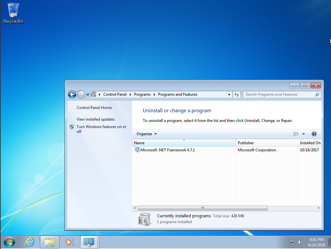Viewport: 331px width, 249px height.
Task: Maximize the Programs and Features window
Action: point(305,85)
